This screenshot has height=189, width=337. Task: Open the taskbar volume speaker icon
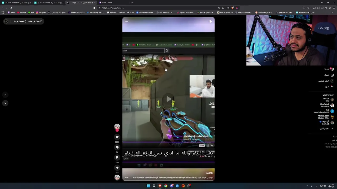click(324, 186)
